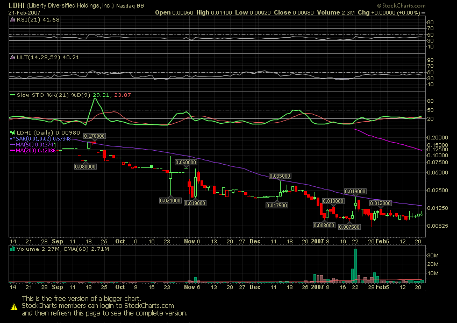Screen dimensions: 457x323
Task: Click the 80 level on Slow STO axis
Action: point(430,101)
